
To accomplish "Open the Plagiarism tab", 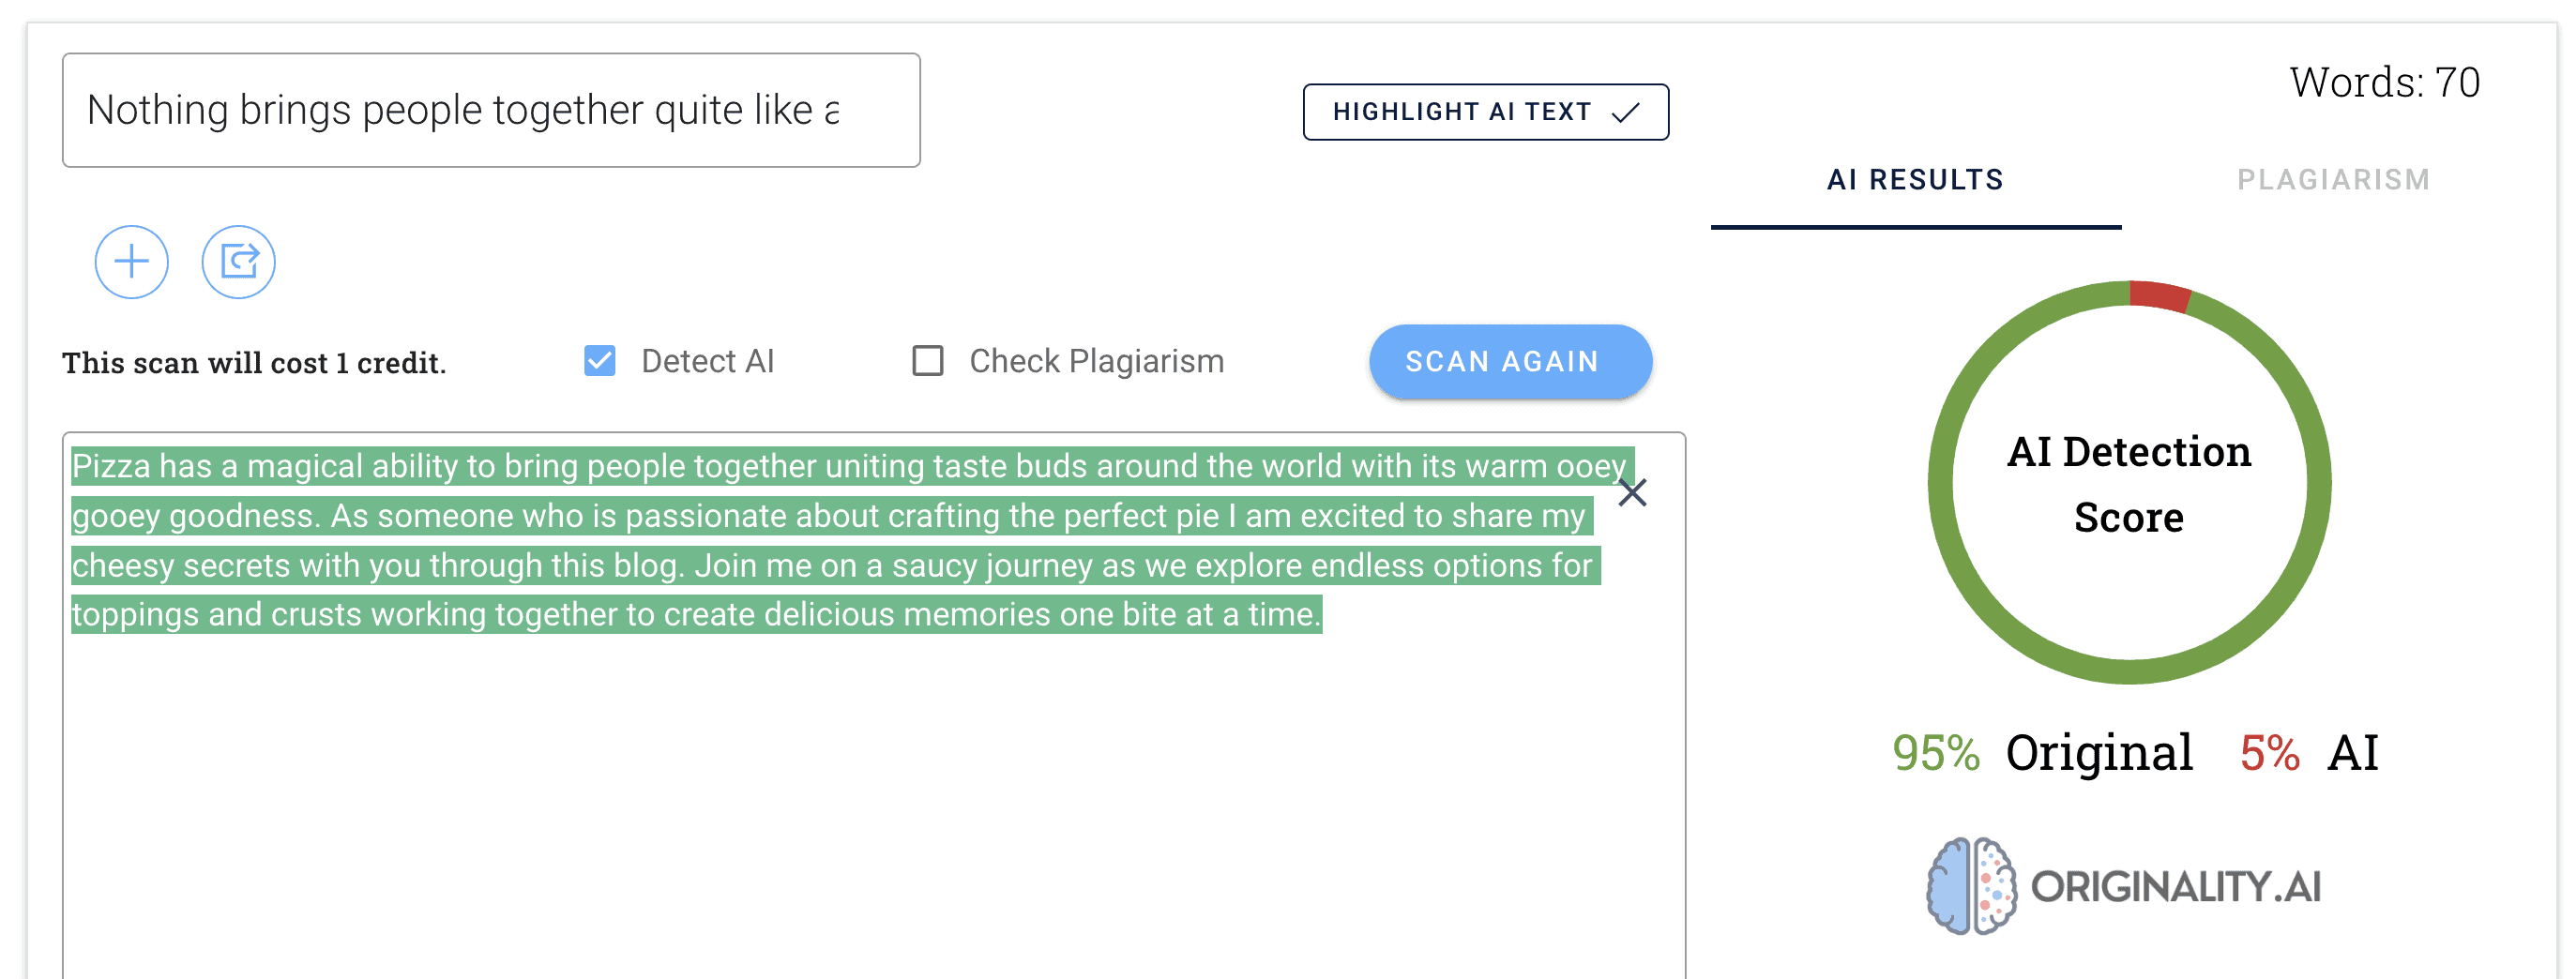I will [x=2333, y=180].
